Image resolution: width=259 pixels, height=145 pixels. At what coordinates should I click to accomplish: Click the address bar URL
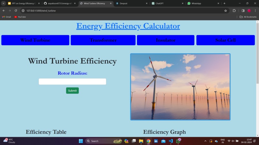pos(41,11)
